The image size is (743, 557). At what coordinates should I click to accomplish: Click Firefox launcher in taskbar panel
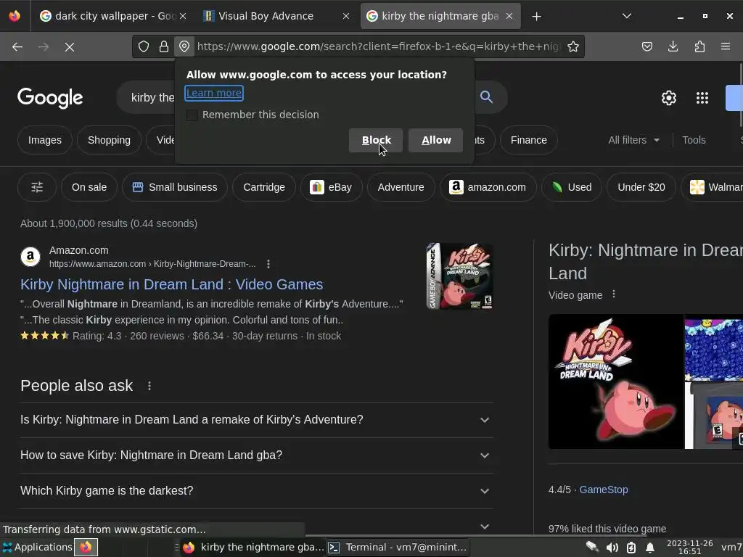click(86, 547)
